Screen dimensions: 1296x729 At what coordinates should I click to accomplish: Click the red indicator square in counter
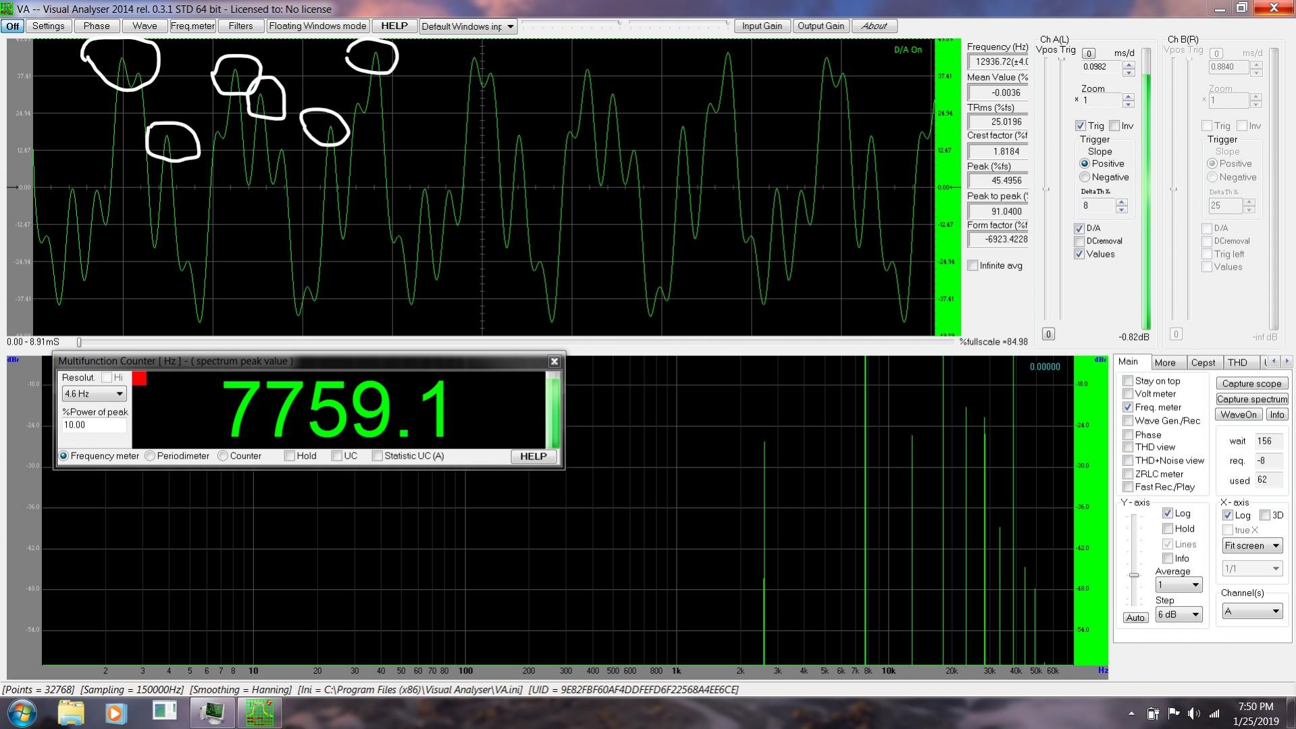pyautogui.click(x=139, y=378)
